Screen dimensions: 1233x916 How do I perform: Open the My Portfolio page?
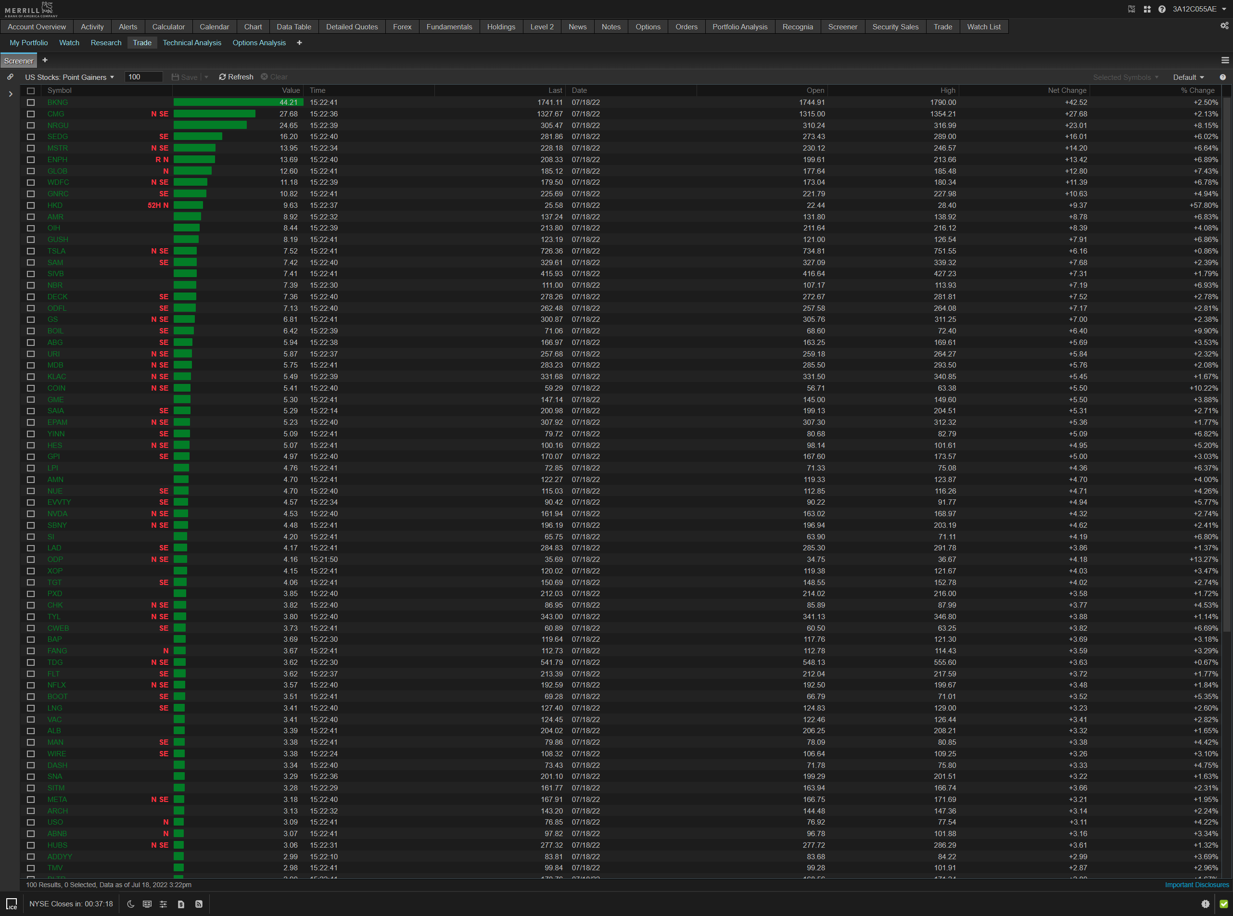tap(29, 43)
